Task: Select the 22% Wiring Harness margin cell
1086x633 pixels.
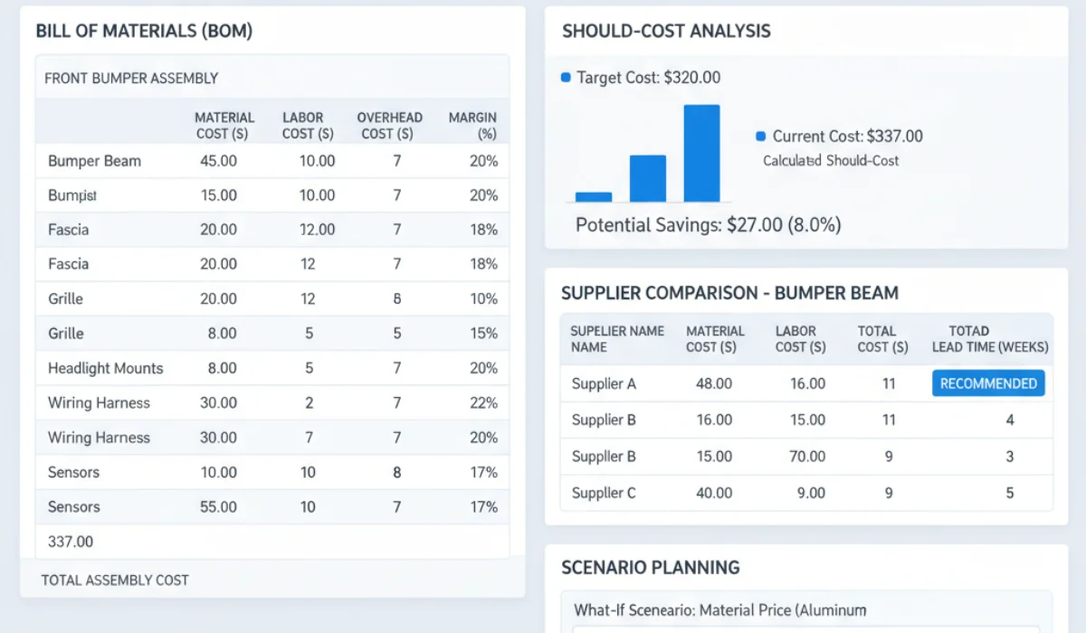Action: tap(484, 402)
